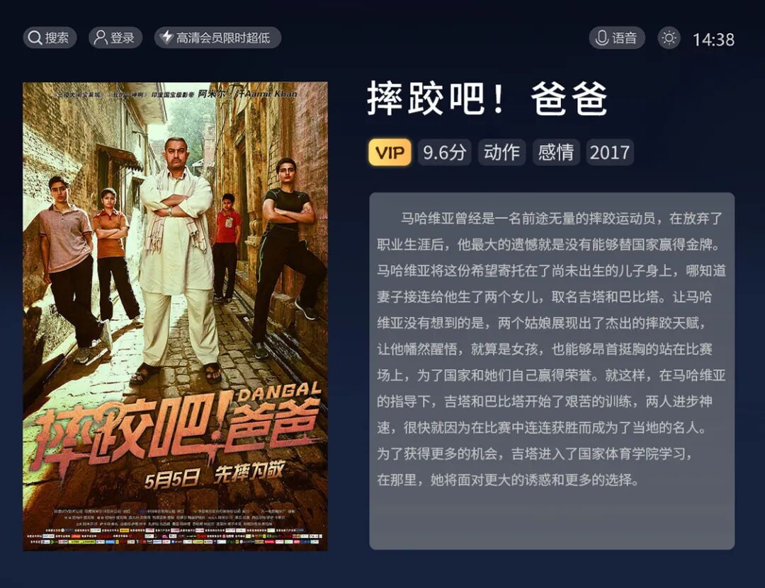Select the 2017 year tag
Image resolution: width=765 pixels, height=588 pixels.
(609, 153)
